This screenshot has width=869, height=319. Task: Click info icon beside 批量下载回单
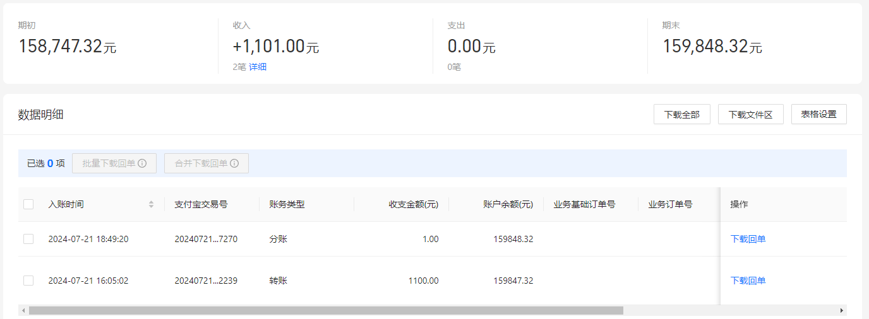click(142, 163)
